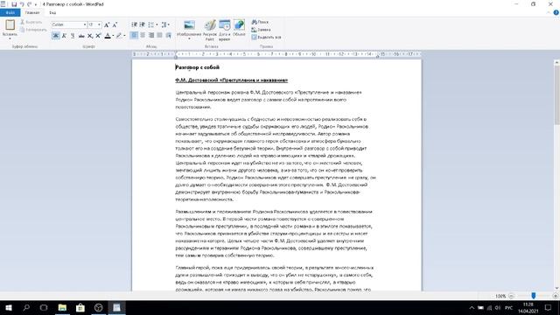Expand the Изображение dropdown arrow
The image size is (560, 315).
point(189,38)
